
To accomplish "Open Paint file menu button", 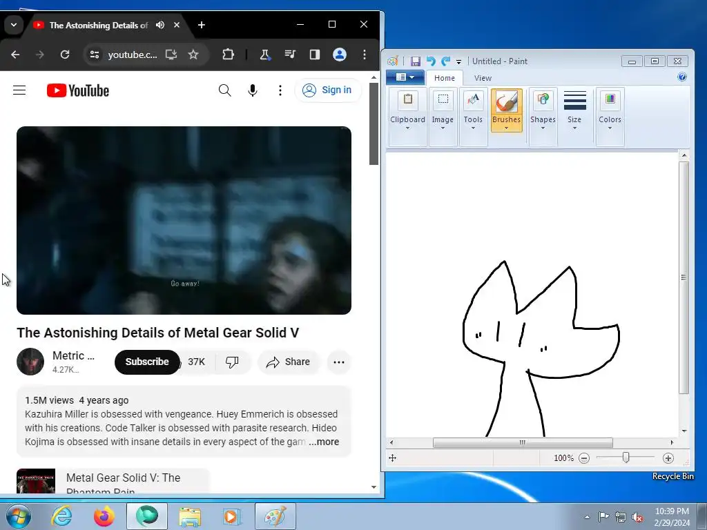I will [405, 77].
